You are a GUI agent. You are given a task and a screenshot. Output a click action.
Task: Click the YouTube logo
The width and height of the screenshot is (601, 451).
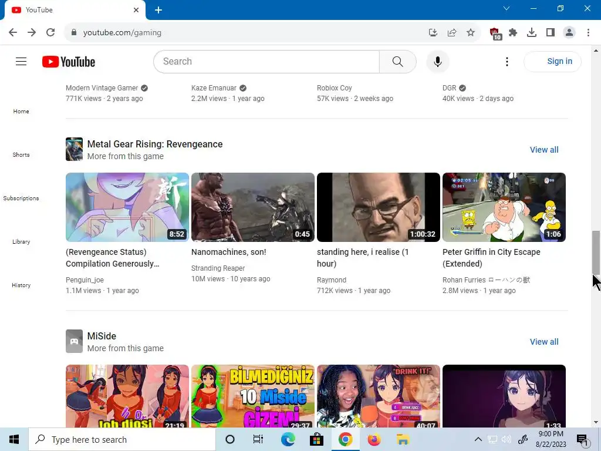tap(69, 62)
